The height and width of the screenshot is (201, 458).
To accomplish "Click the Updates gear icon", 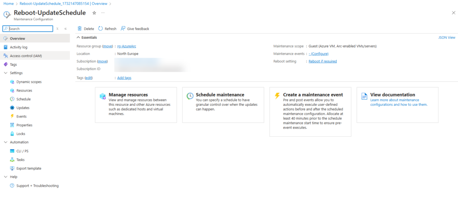I will [12, 108].
